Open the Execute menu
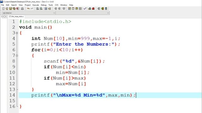 click(36, 5)
